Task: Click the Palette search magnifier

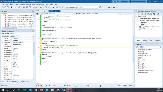Action: tap(160, 47)
